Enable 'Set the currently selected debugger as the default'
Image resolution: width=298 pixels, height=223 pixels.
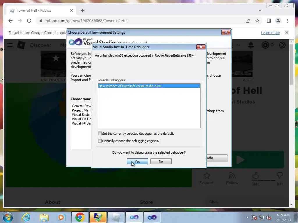pos(100,134)
